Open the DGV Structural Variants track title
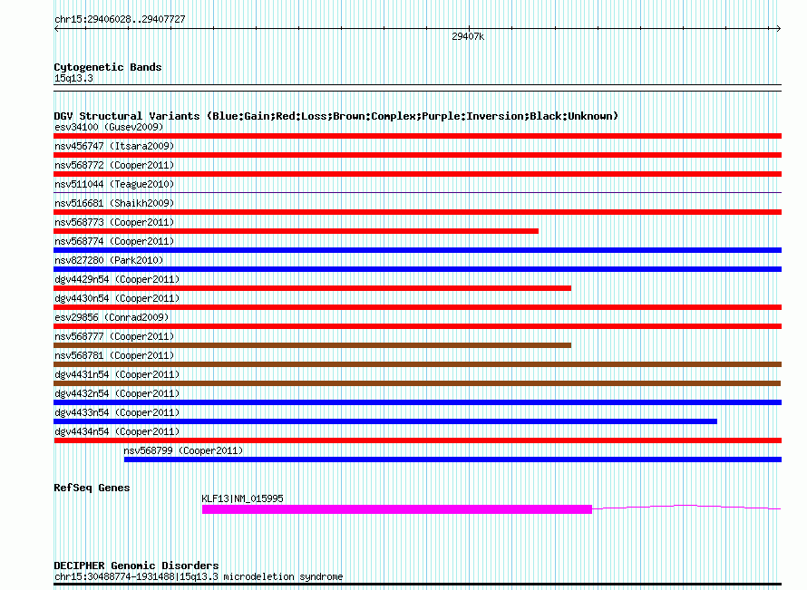Viewport: 807px width, 590px height. tap(335, 116)
